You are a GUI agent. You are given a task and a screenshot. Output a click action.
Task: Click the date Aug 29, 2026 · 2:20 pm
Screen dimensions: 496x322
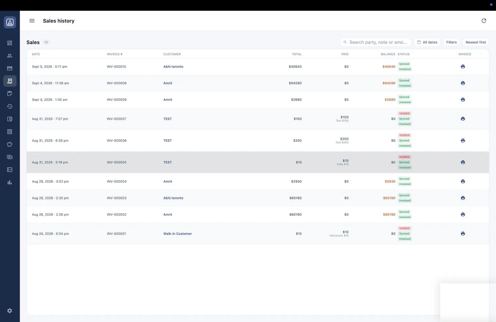50,198
